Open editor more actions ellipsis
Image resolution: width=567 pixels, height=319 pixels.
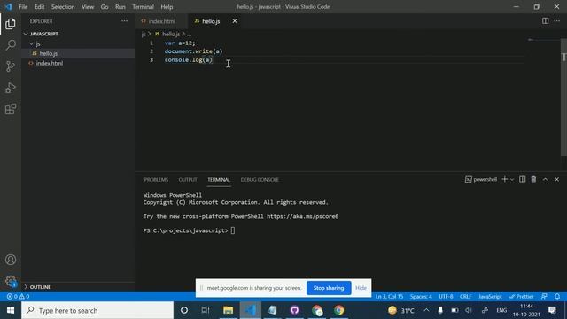click(x=557, y=21)
